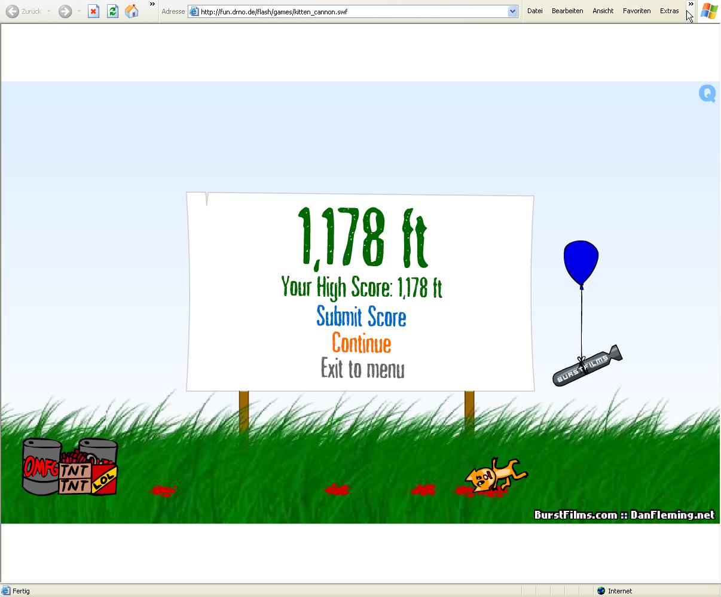Click the red LOL explosive box
This screenshot has width=721, height=597.
pos(104,479)
